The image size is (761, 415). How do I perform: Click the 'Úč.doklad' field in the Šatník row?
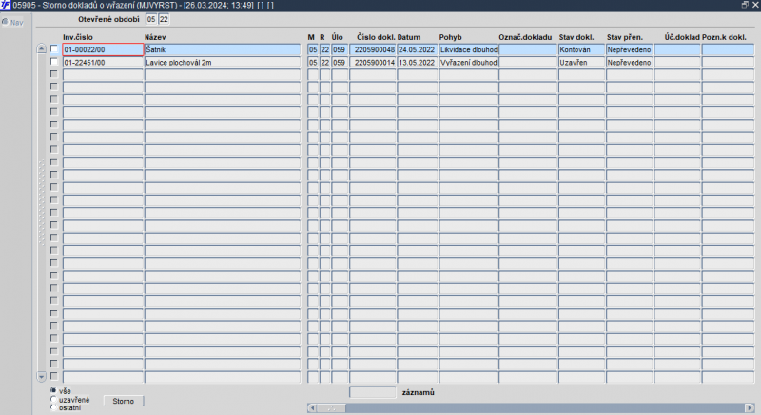tap(677, 49)
